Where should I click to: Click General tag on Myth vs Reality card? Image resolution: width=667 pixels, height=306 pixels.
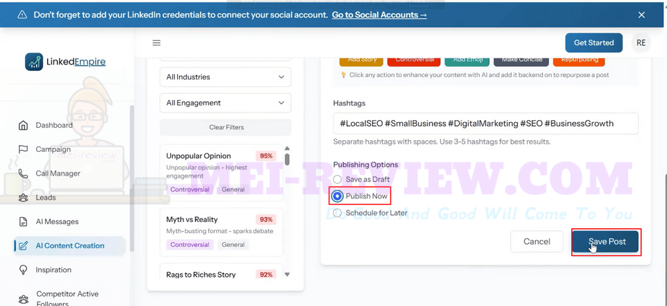pyautogui.click(x=233, y=245)
